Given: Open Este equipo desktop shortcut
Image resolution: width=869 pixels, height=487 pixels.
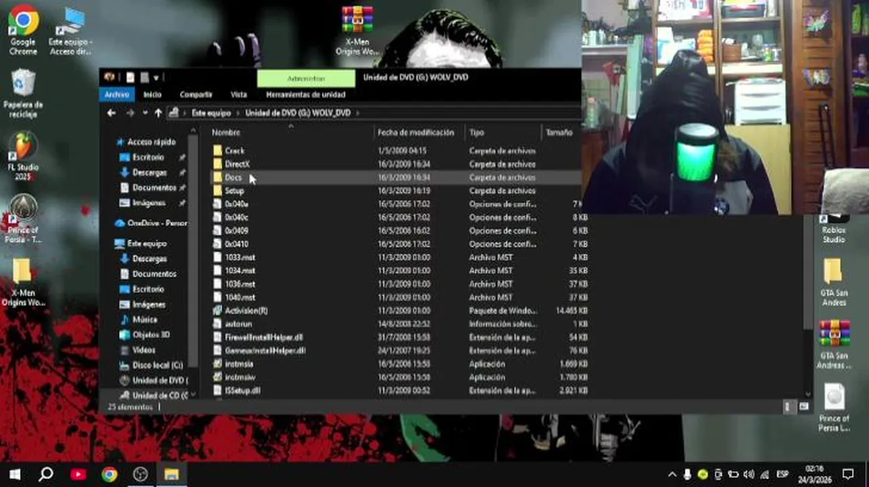Looking at the screenshot, I should [70, 30].
